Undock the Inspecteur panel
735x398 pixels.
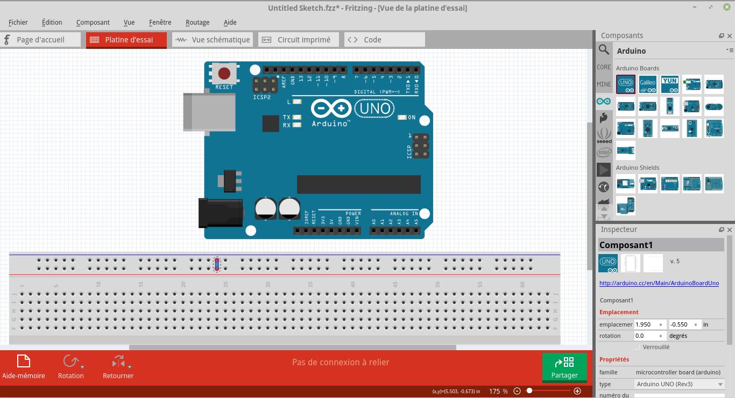pyautogui.click(x=722, y=230)
